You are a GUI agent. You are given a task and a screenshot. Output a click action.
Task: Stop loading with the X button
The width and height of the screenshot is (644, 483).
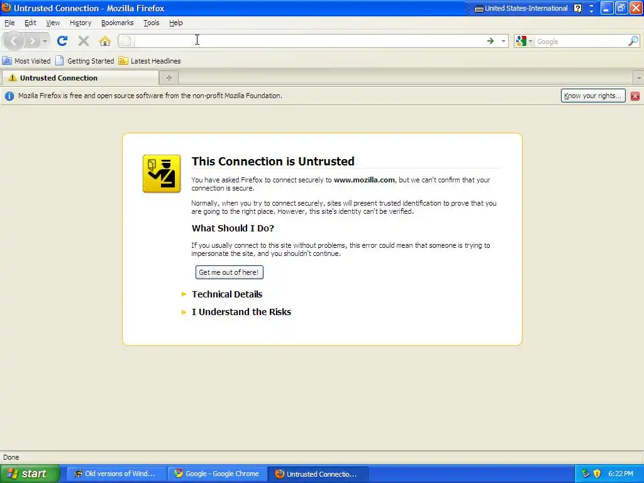click(84, 41)
